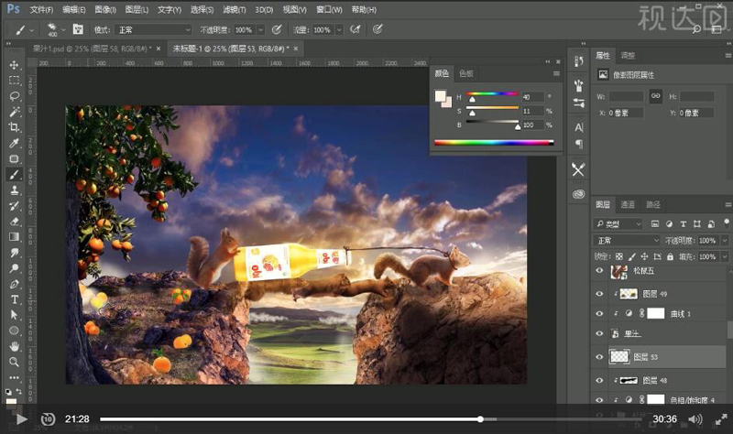The image size is (733, 434).
Task: Select the Clone Stamp tool
Action: (x=14, y=190)
